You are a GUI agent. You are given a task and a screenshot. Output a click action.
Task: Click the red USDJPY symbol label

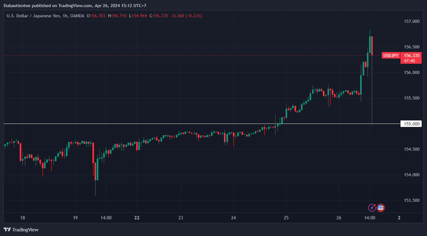(391, 55)
